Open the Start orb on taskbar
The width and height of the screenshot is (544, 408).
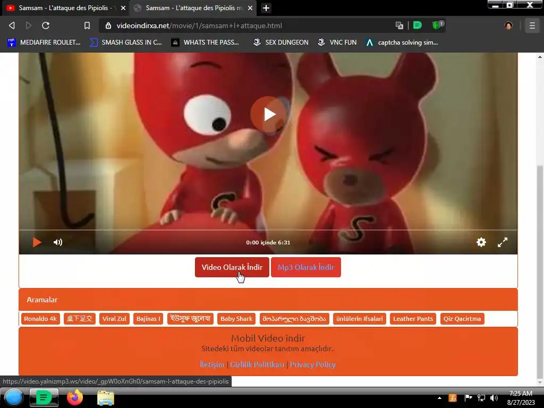(14, 397)
